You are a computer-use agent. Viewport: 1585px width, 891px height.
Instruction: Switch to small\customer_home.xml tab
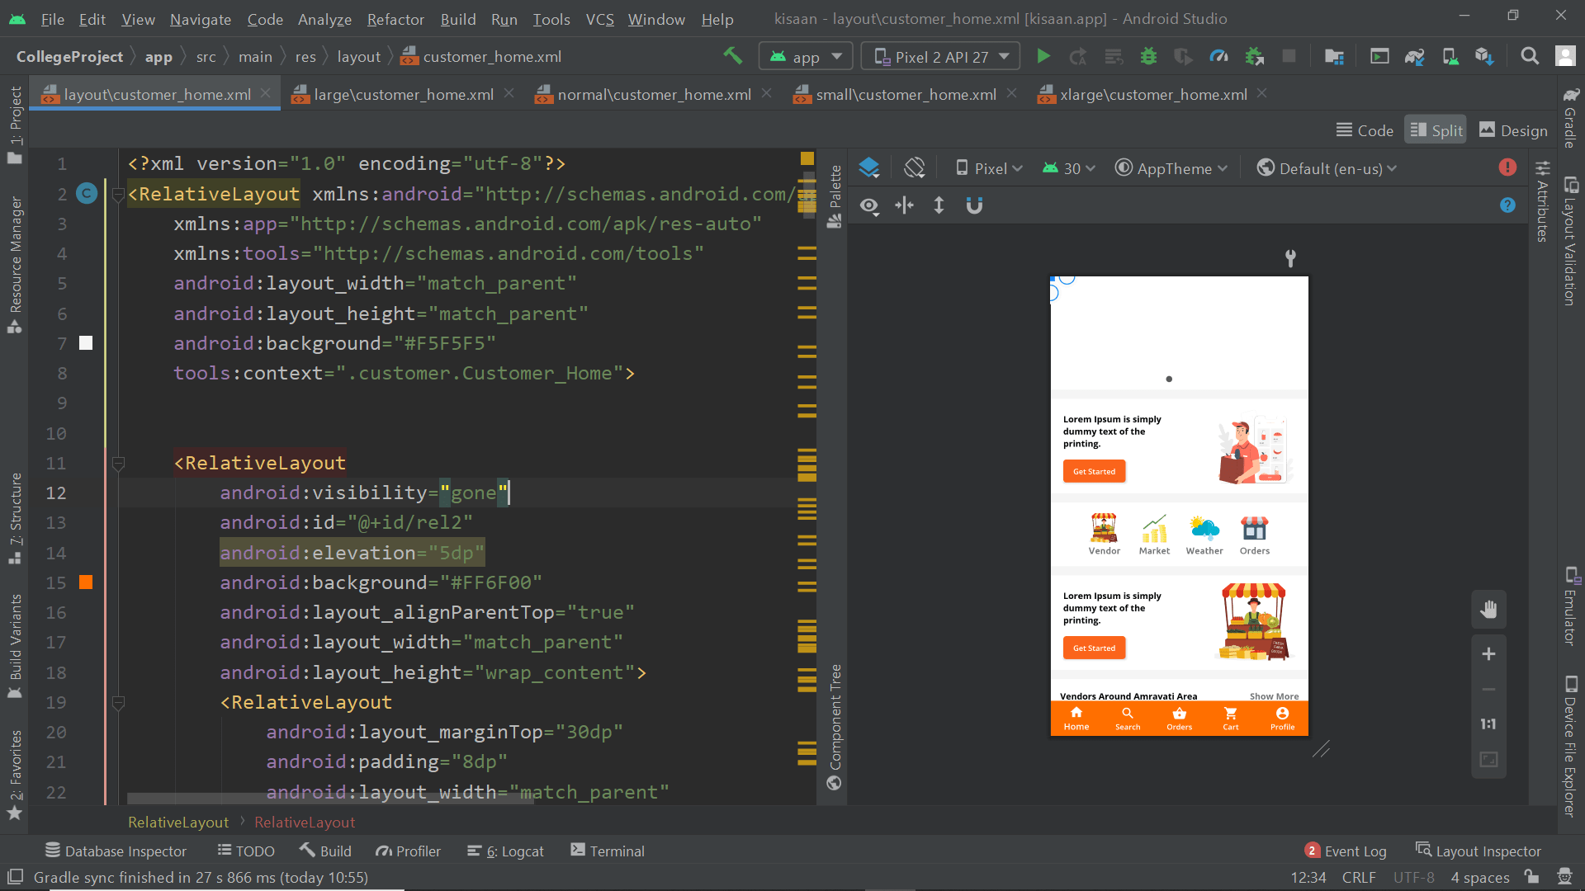905,94
